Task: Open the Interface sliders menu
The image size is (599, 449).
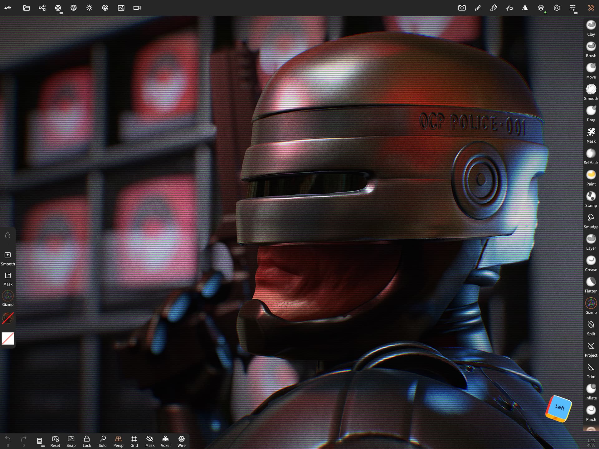Action: pos(573,8)
